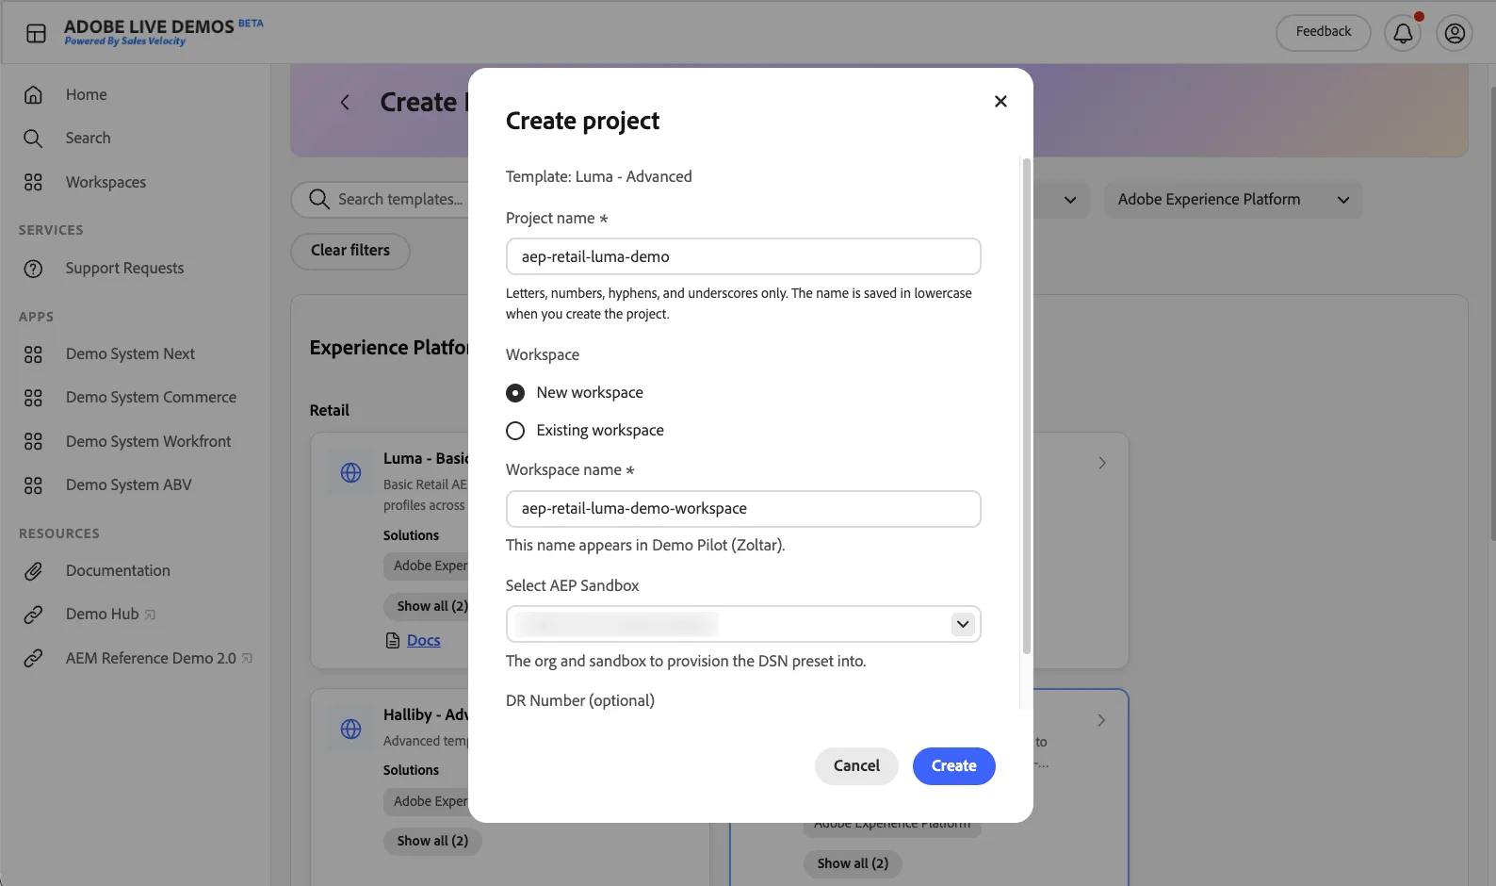
Task: Click the Feedback button
Action: pos(1324,32)
